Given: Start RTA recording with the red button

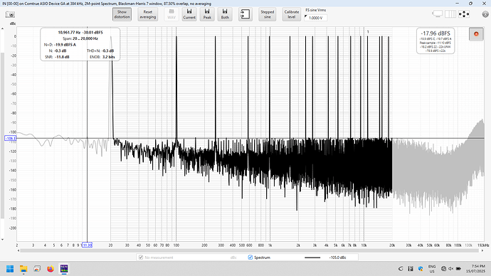Looking at the screenshot, I should point(476,34).
